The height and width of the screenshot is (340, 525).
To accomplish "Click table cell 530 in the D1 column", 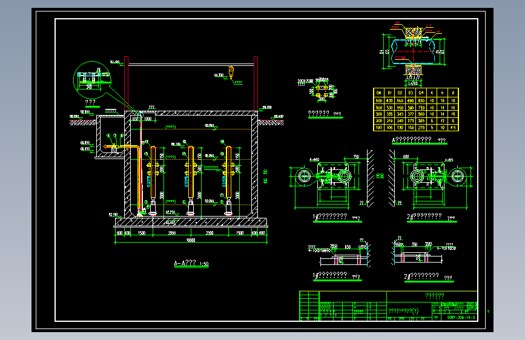I will point(389,108).
